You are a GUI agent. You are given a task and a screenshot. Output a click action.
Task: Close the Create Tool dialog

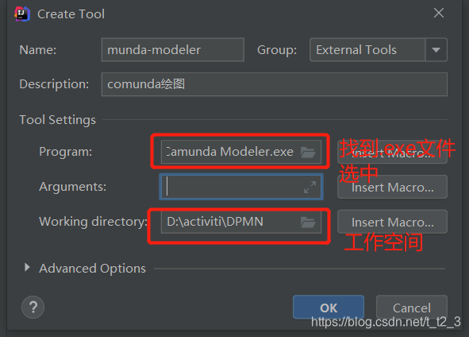tap(439, 13)
